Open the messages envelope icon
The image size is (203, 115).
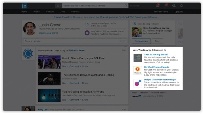click(157, 5)
